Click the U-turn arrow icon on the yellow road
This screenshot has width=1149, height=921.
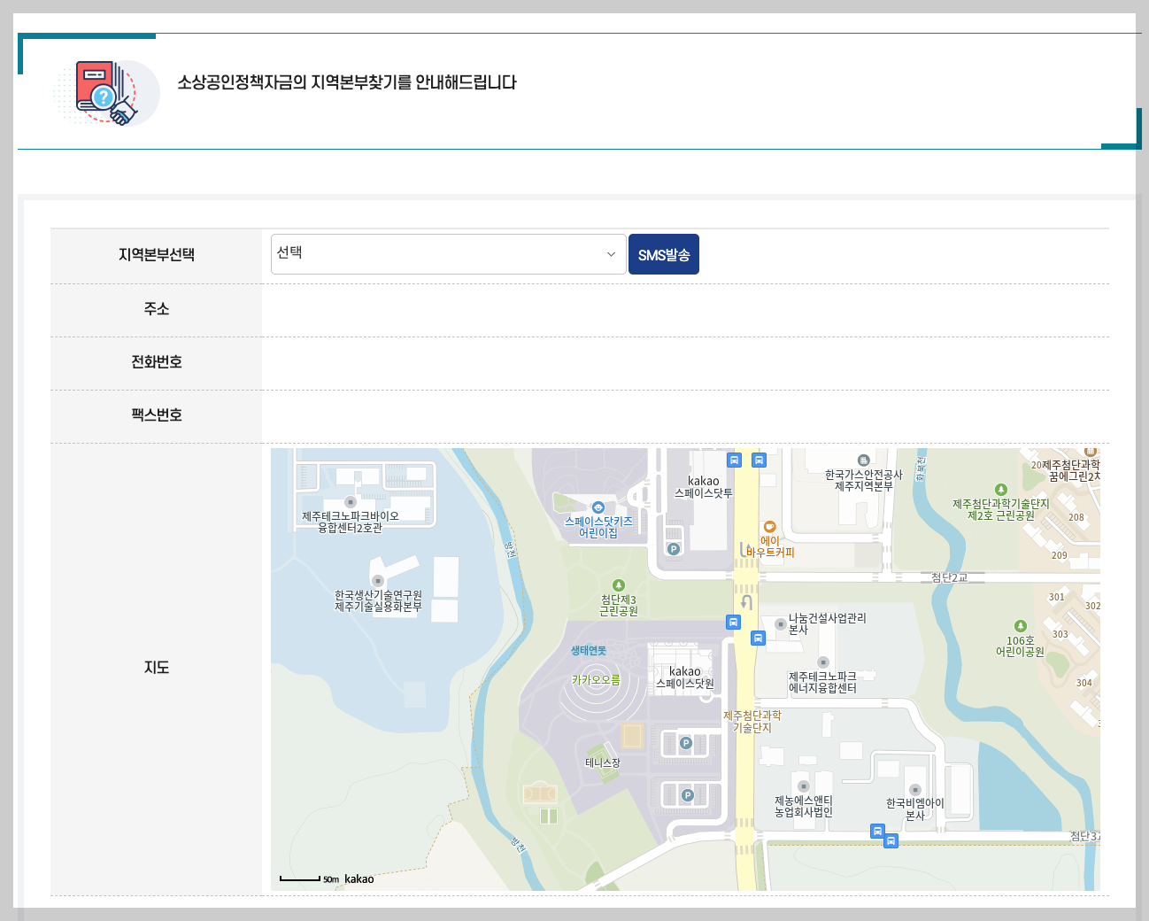744,600
